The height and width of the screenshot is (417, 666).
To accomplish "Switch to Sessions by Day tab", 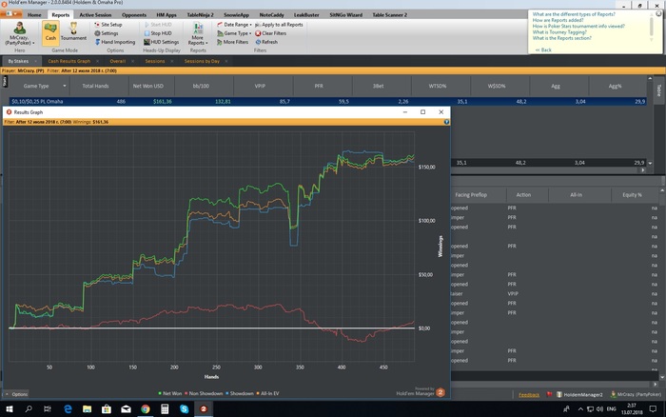I will pos(202,61).
